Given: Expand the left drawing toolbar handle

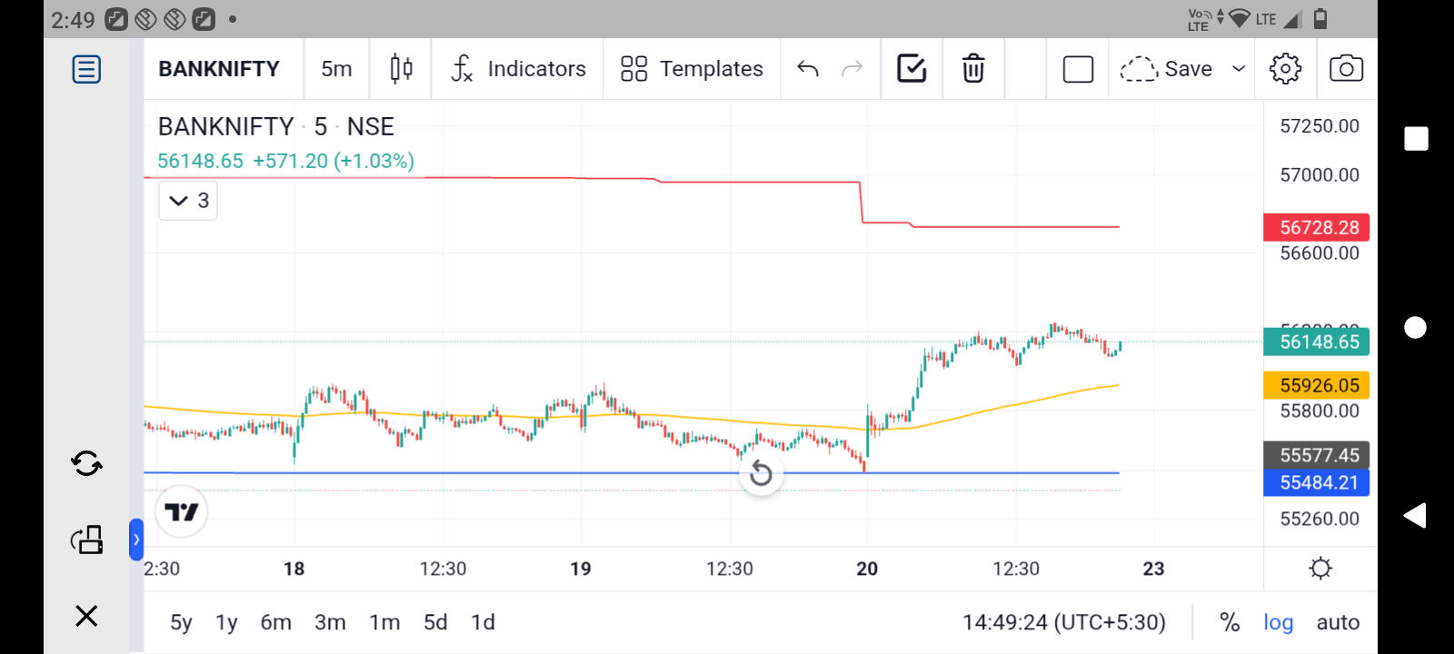Looking at the screenshot, I should pos(136,540).
